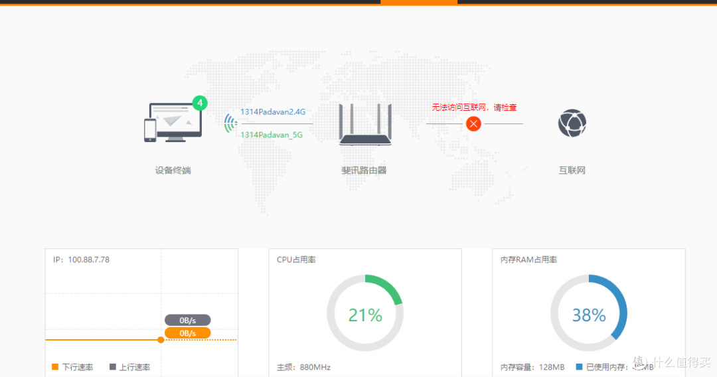Click the blue 已使用内存 legend swatch
Image resolution: width=717 pixels, height=377 pixels.
click(x=580, y=366)
